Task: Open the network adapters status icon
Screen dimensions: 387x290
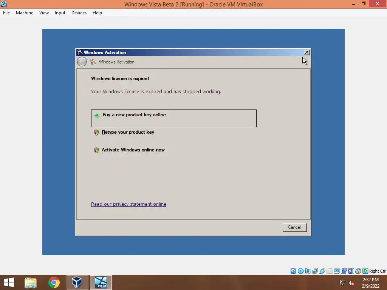Action: (x=315, y=271)
